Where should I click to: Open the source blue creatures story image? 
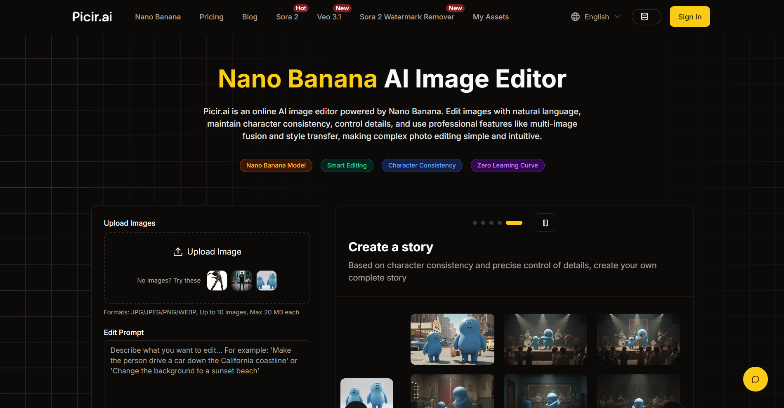(x=367, y=393)
